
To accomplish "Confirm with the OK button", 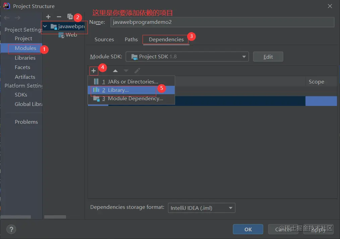I will click(x=248, y=230).
